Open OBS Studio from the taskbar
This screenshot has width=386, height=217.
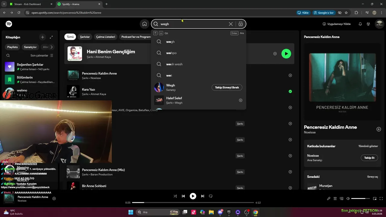pyautogui.click(x=247, y=212)
